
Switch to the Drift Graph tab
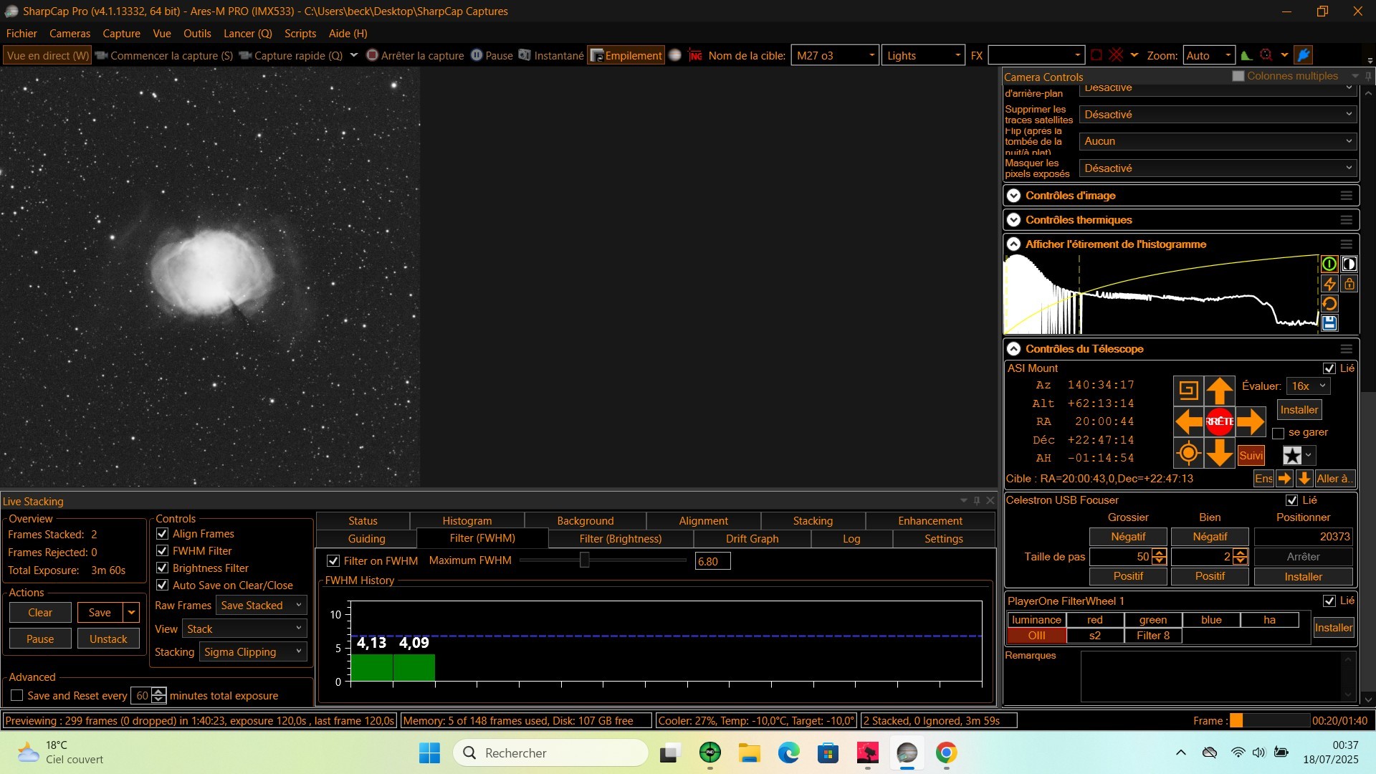pyautogui.click(x=752, y=539)
